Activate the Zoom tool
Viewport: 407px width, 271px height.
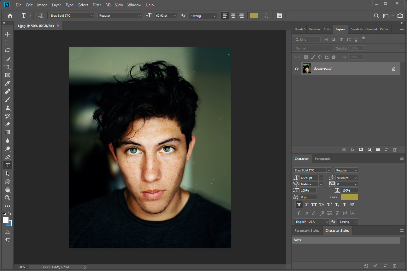7,198
